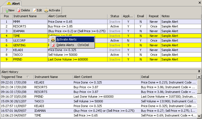Click history entry 09:16:37 03/01/08
This screenshot has height=119, width=202.
pyautogui.click(x=99, y=97)
